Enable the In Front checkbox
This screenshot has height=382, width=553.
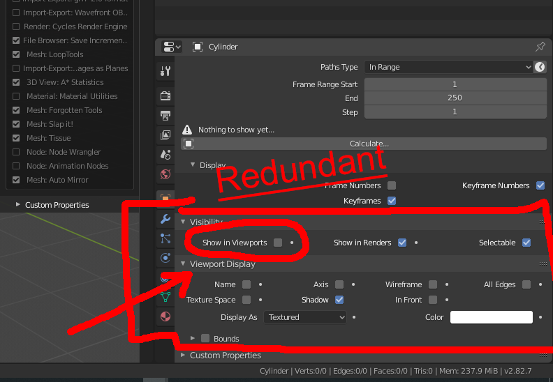pyautogui.click(x=433, y=300)
